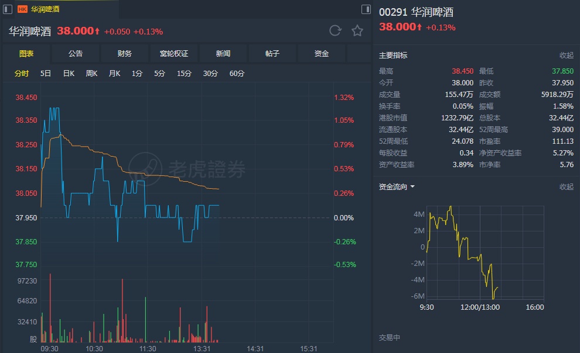Click the 净资产收益率 value 5.27%
This screenshot has width=580, height=353.
563,153
